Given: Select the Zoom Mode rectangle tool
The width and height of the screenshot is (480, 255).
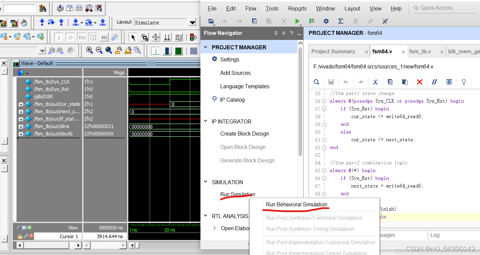Looking at the screenshot, I should (145, 37).
